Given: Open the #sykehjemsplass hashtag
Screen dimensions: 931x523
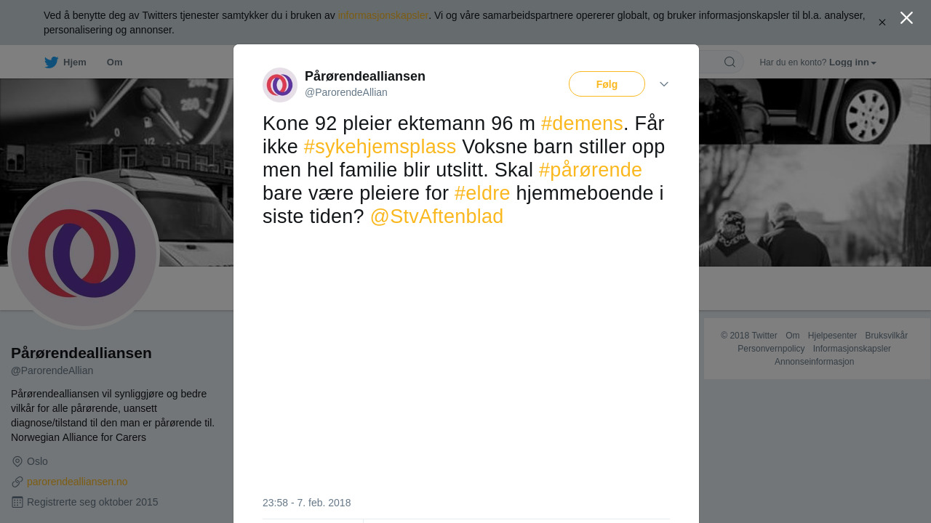Looking at the screenshot, I should click(380, 147).
